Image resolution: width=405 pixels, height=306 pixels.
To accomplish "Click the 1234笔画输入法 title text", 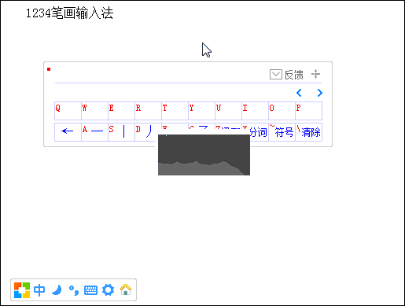I will click(69, 13).
